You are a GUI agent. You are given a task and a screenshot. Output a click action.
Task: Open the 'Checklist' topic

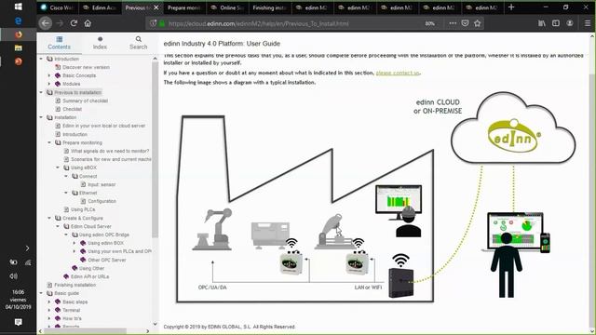[x=72, y=109]
